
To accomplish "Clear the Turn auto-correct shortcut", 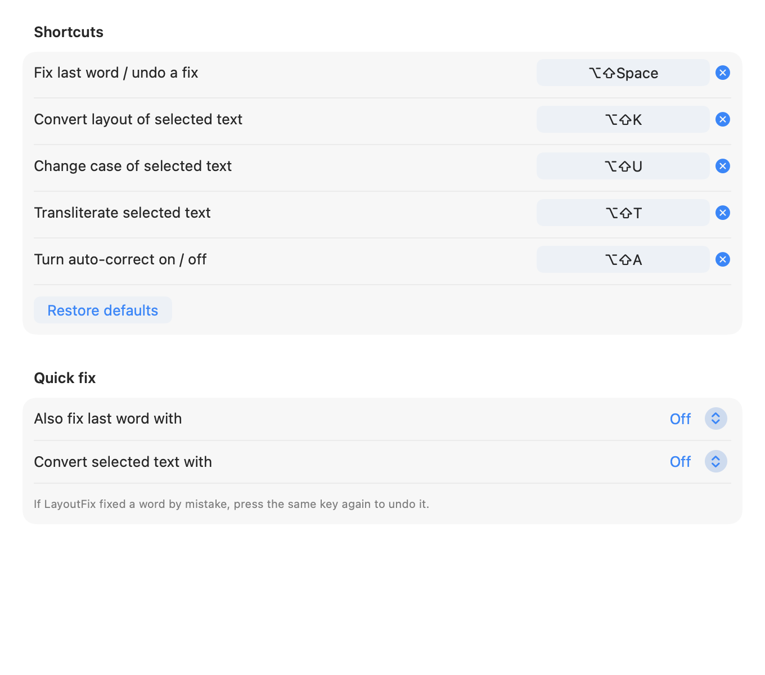I will click(723, 259).
